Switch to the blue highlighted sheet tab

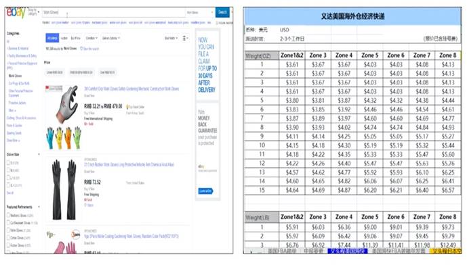(347, 251)
